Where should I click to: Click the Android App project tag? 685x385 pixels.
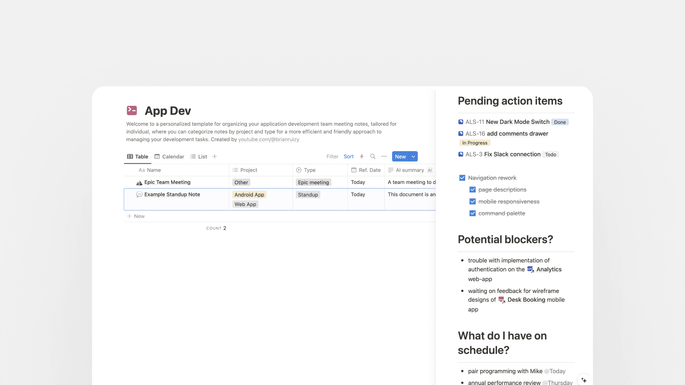(249, 195)
